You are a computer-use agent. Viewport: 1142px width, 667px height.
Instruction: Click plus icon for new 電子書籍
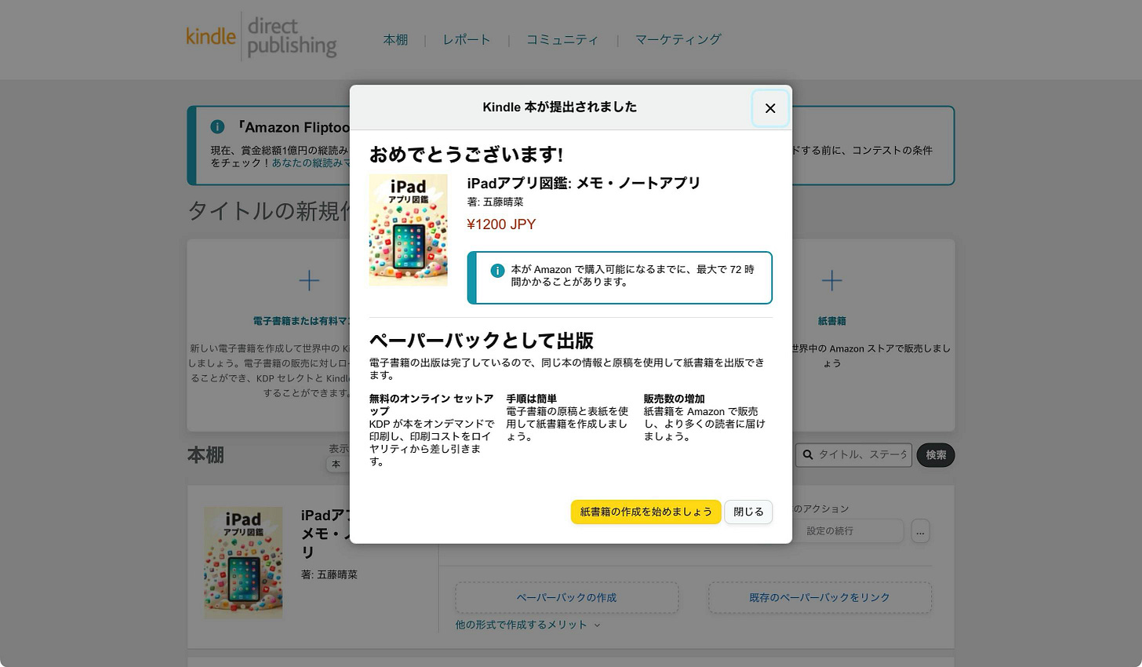309,280
